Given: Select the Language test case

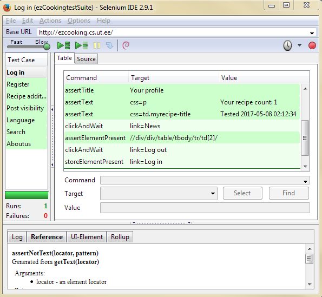Looking at the screenshot, I should point(27,120).
